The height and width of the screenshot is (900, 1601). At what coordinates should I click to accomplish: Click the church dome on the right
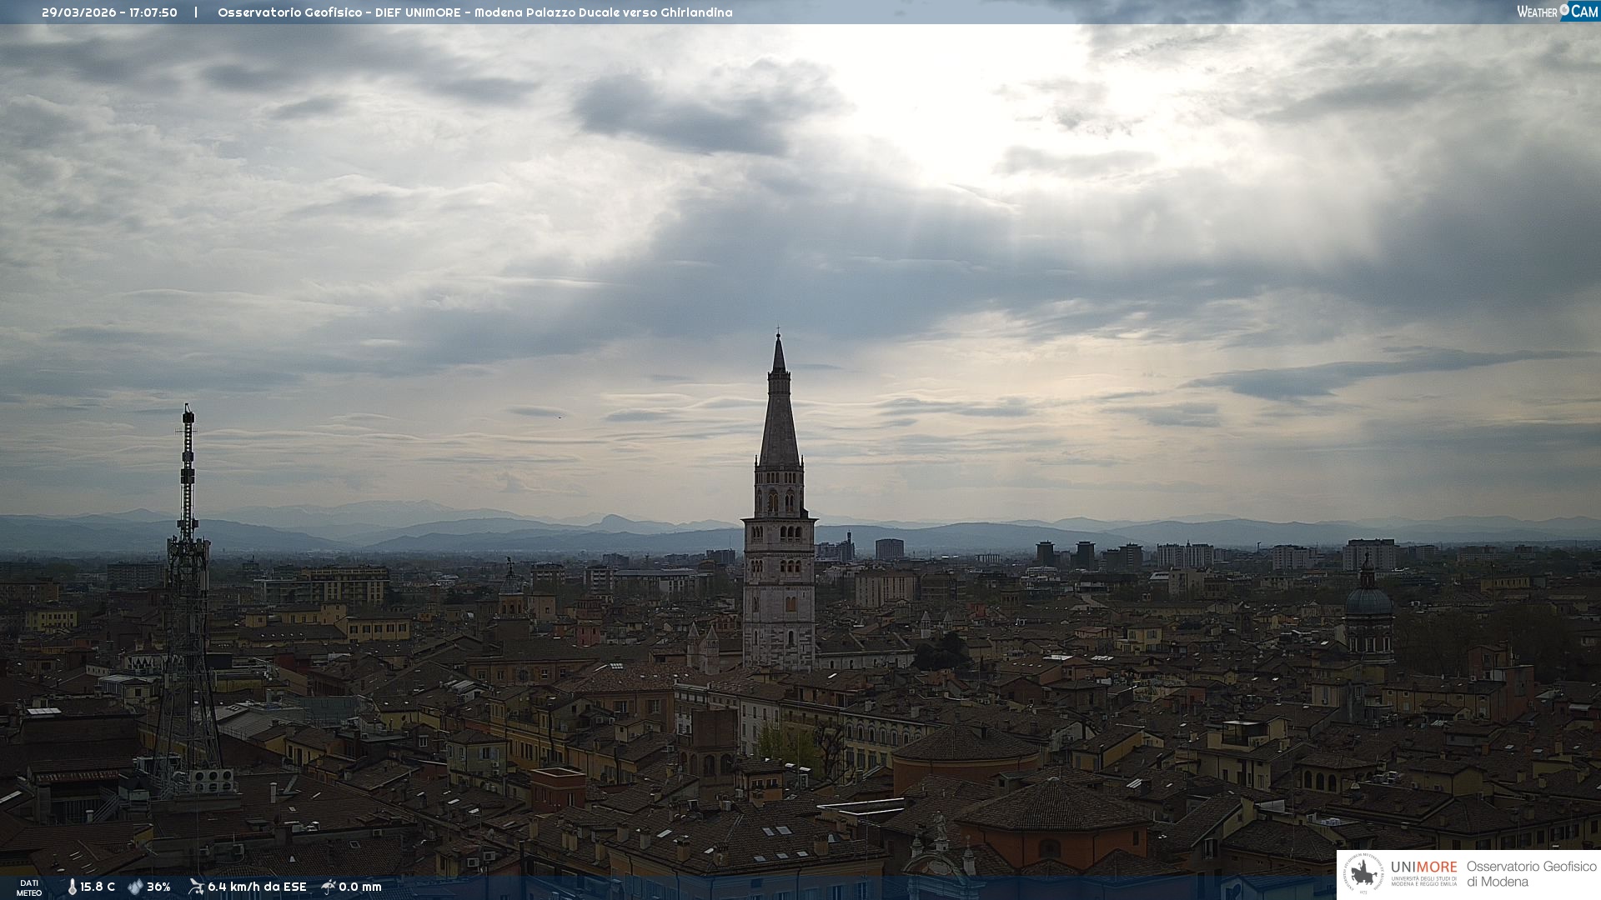pos(1368,600)
